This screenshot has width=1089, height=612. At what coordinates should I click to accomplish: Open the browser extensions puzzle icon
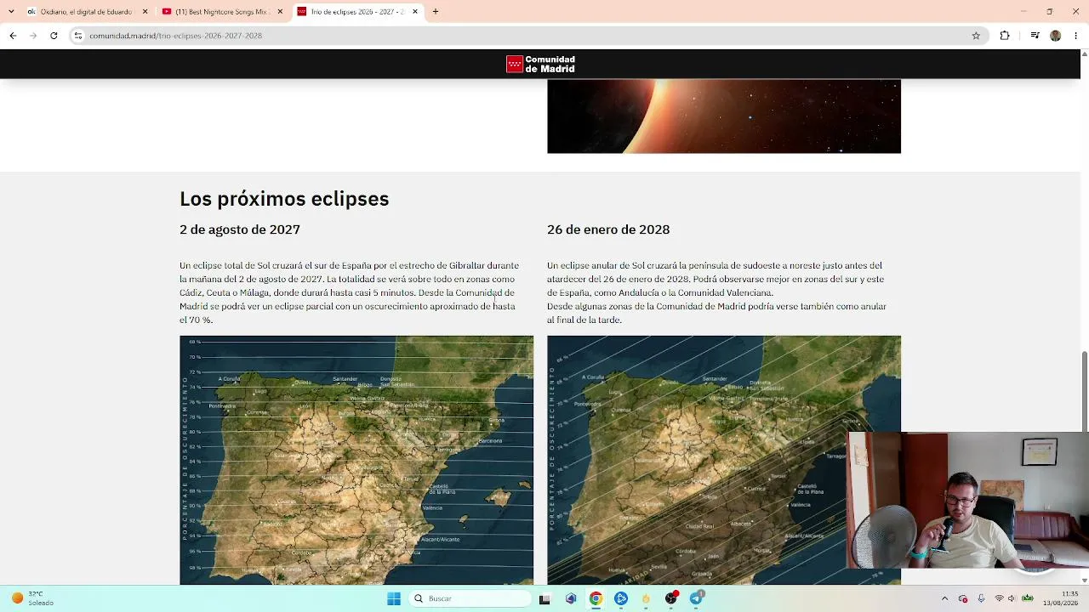[1005, 36]
